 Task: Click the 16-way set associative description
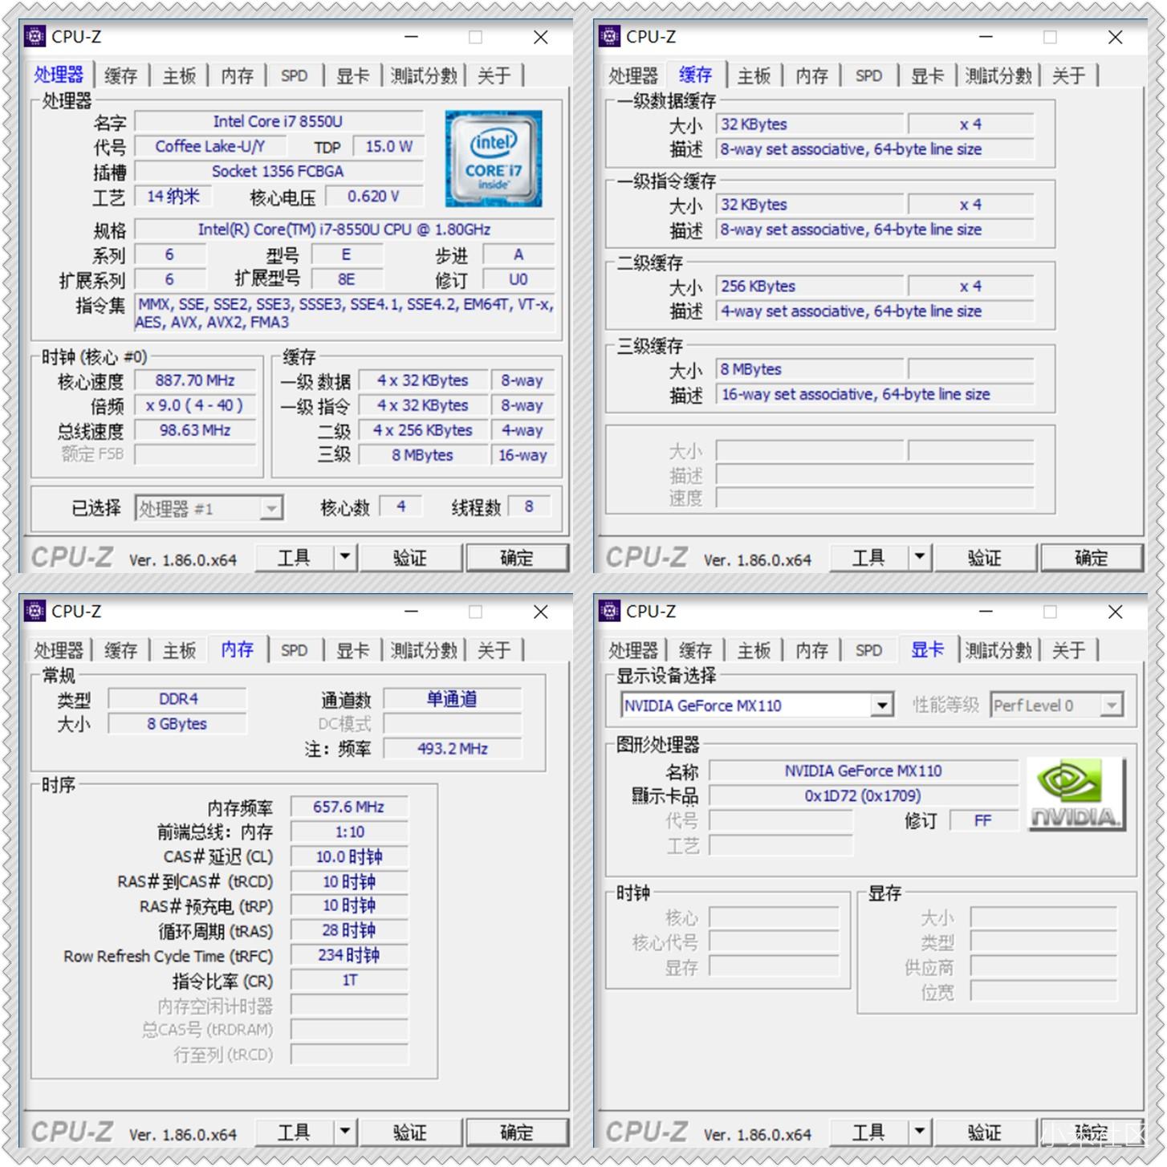click(x=874, y=394)
